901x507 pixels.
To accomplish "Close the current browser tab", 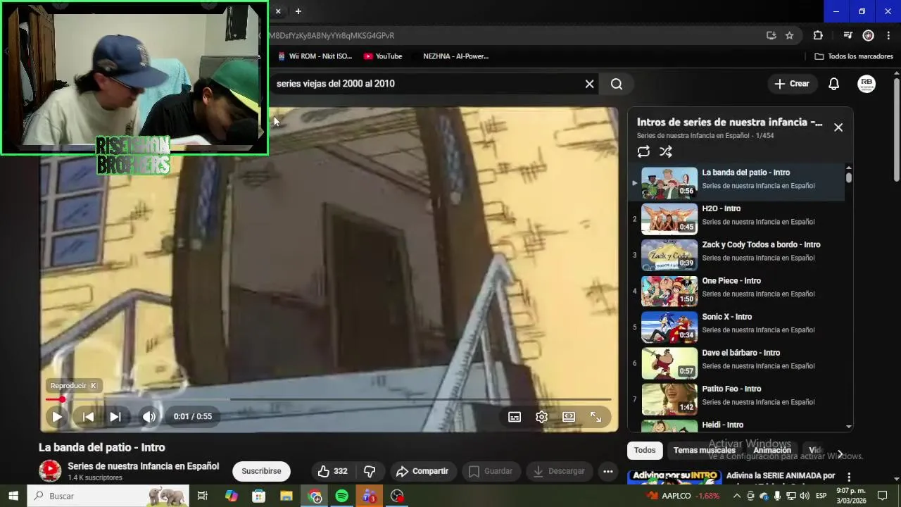I will point(278,11).
